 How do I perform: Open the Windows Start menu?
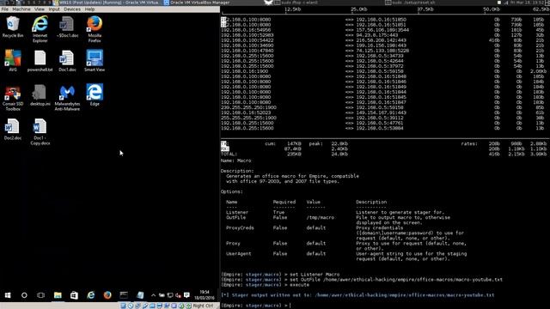(x=8, y=295)
